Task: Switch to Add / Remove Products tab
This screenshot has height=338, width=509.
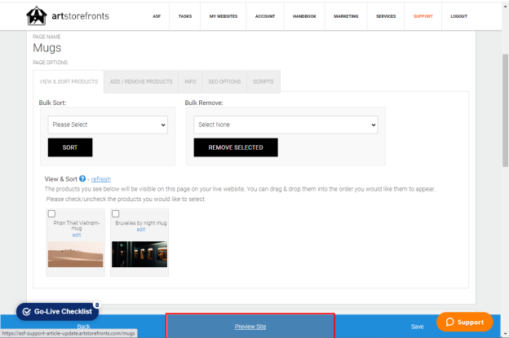Action: 141,81
